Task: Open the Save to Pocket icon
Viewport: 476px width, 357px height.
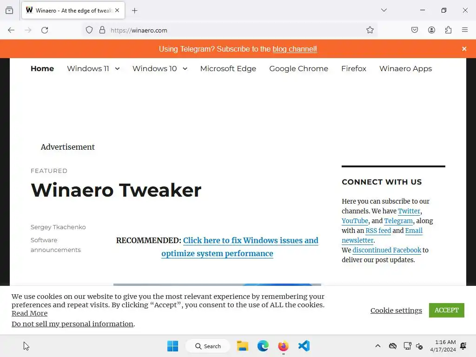Action: click(414, 30)
